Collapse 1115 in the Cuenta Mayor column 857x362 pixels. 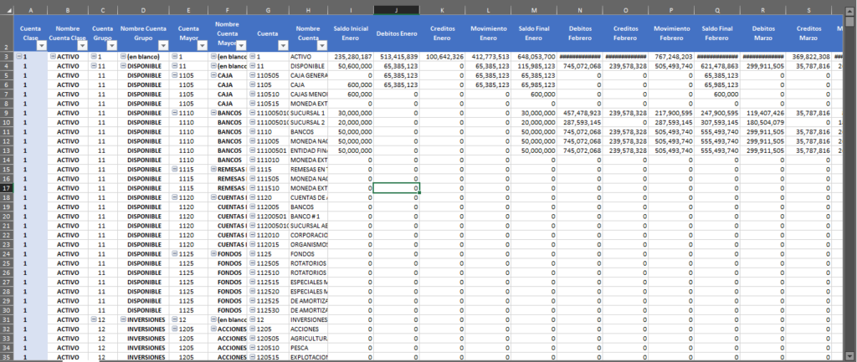point(174,169)
